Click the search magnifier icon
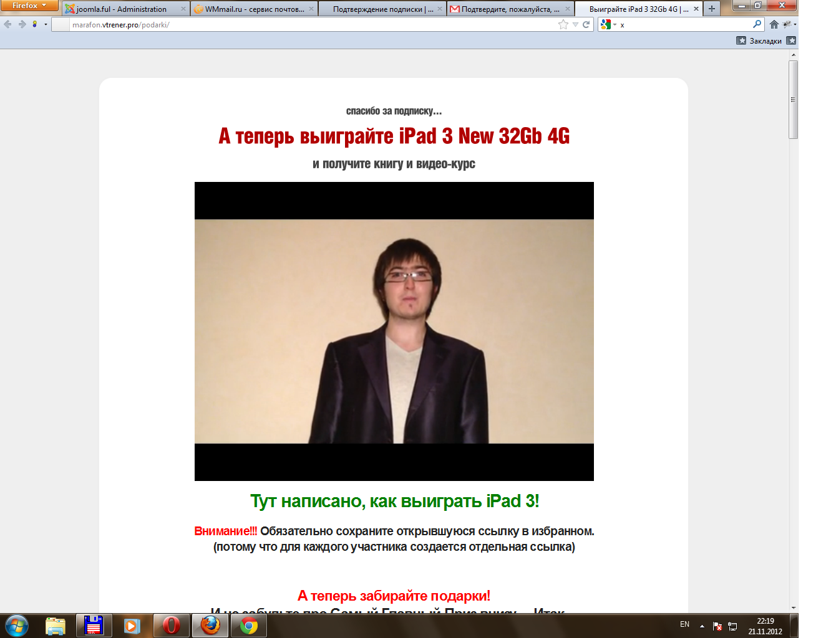This screenshot has height=638, width=831. click(x=757, y=24)
